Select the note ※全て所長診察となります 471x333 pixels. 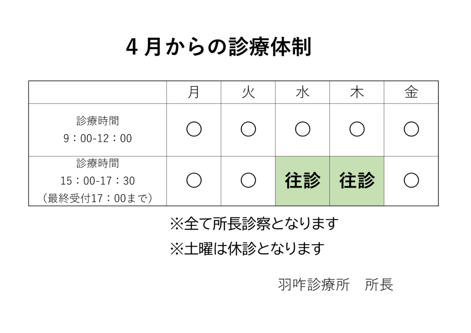tap(254, 224)
